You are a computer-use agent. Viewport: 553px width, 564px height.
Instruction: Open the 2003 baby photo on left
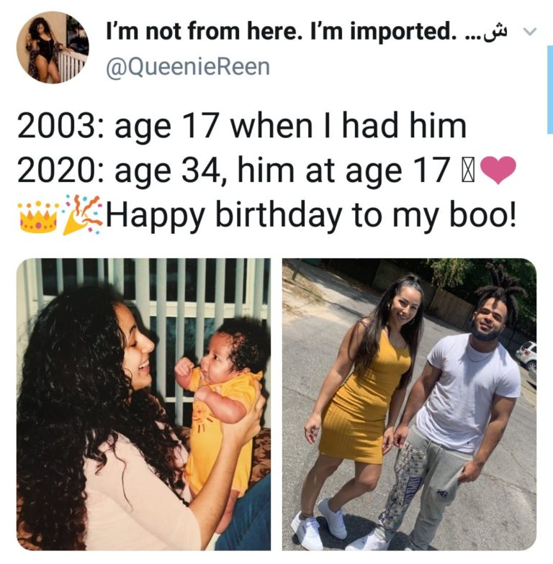(144, 404)
